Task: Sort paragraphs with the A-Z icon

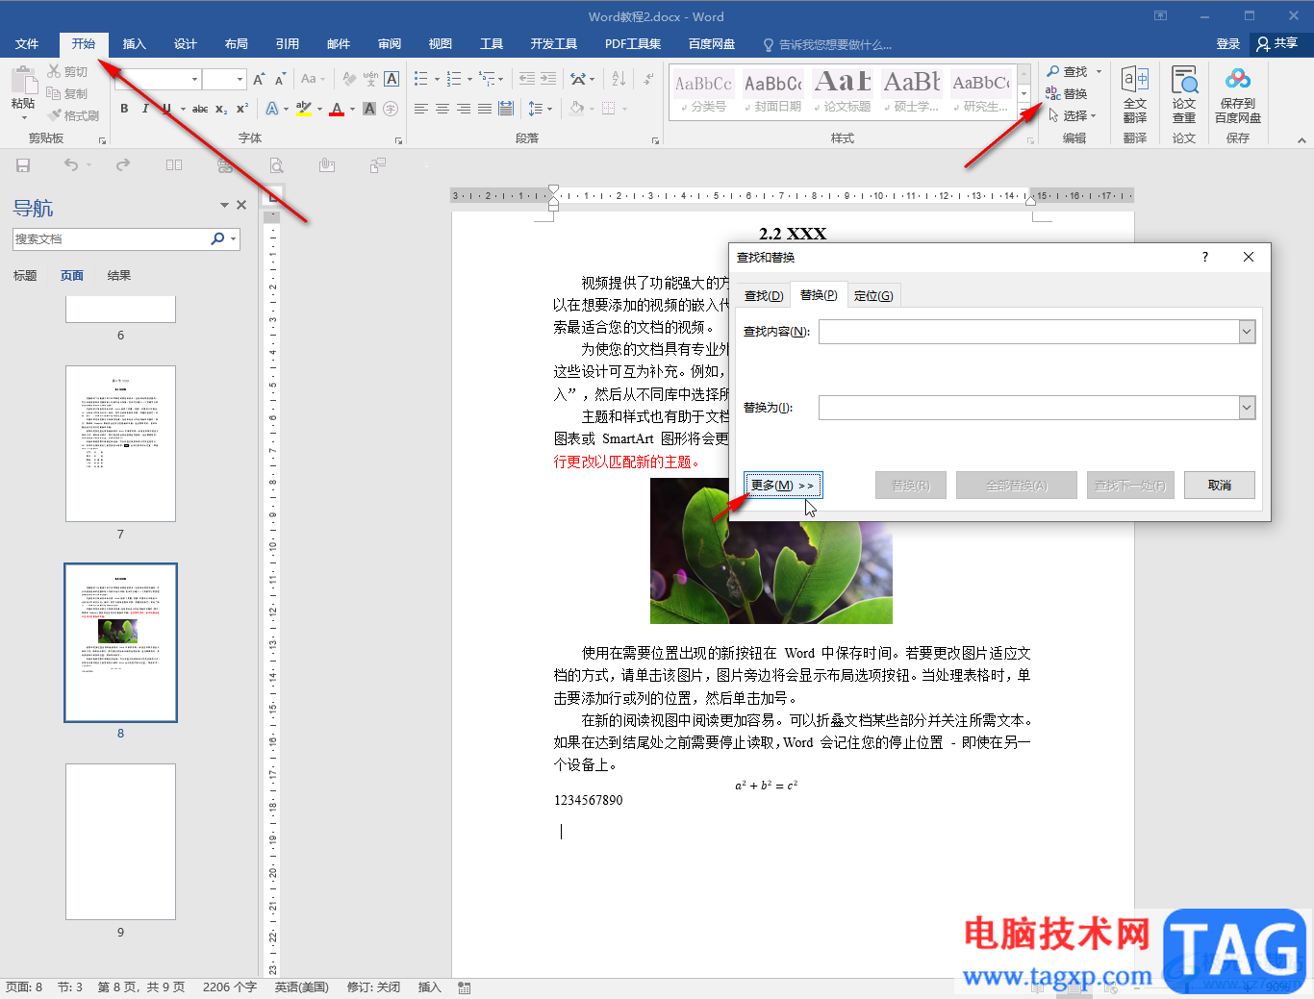Action: (x=619, y=79)
